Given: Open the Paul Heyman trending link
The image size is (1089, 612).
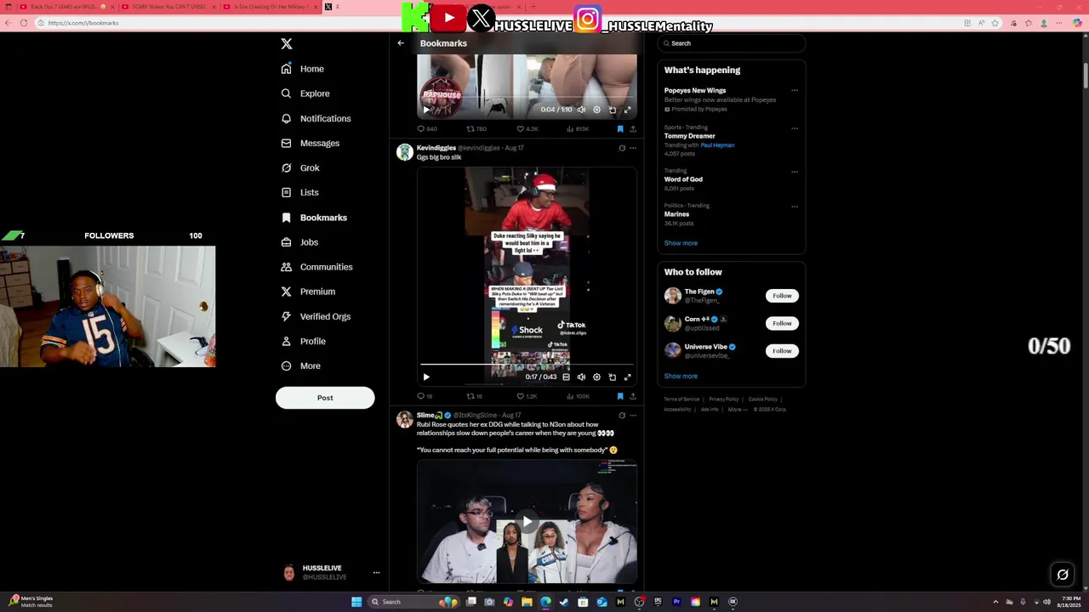Looking at the screenshot, I should 717,145.
